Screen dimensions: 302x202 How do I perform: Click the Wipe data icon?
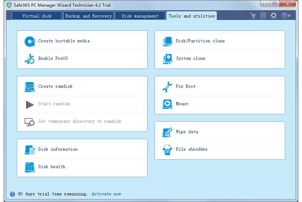[x=167, y=132]
